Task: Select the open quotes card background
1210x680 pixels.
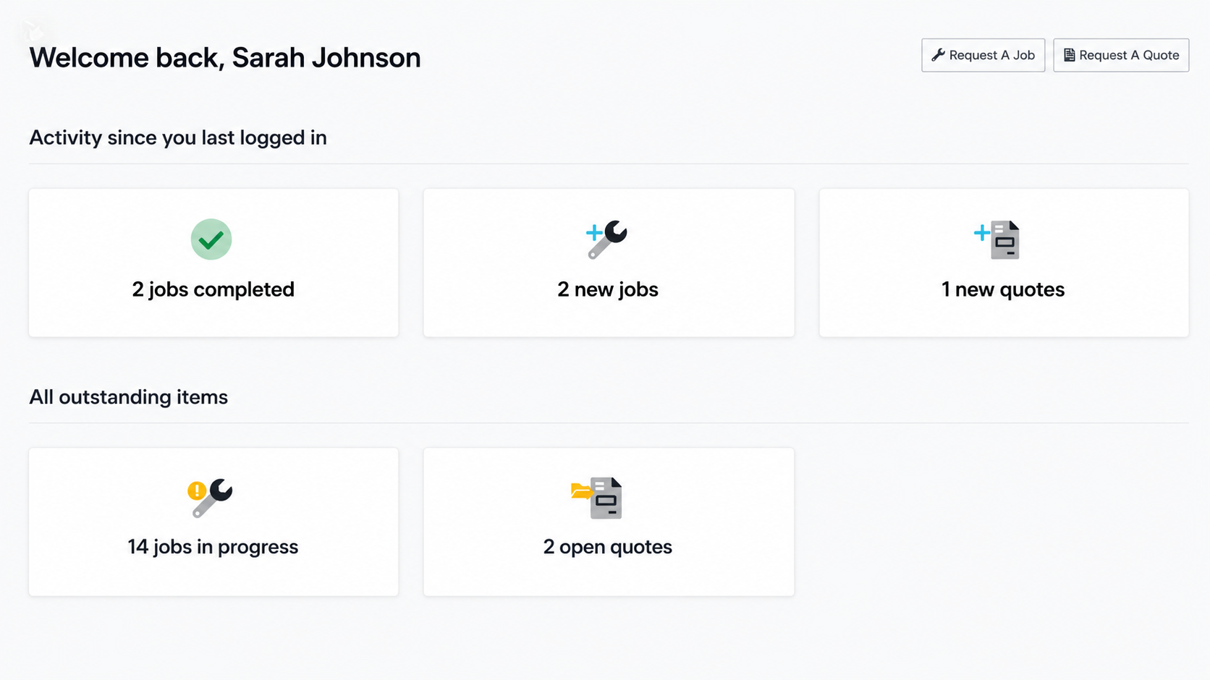Action: pyautogui.click(x=609, y=522)
